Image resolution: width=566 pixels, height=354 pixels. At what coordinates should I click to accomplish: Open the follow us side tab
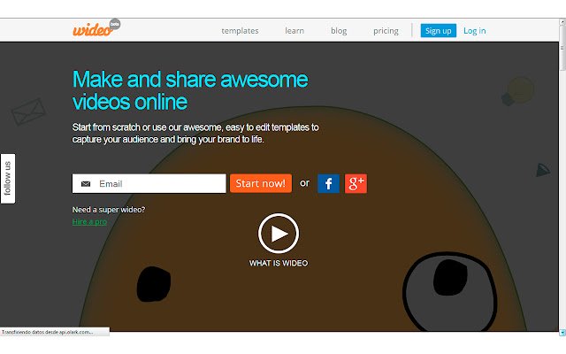tap(8, 179)
